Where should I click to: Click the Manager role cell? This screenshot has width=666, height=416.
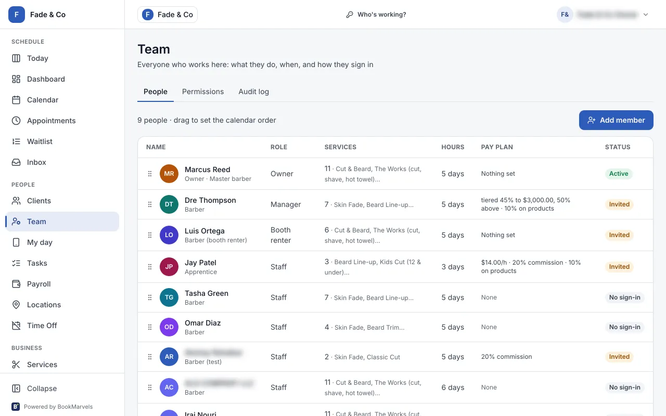pyautogui.click(x=286, y=204)
